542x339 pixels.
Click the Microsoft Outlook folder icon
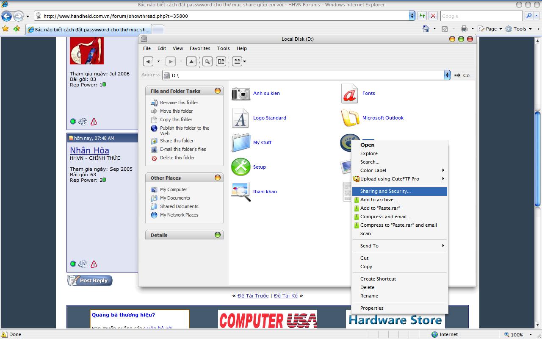click(350, 118)
